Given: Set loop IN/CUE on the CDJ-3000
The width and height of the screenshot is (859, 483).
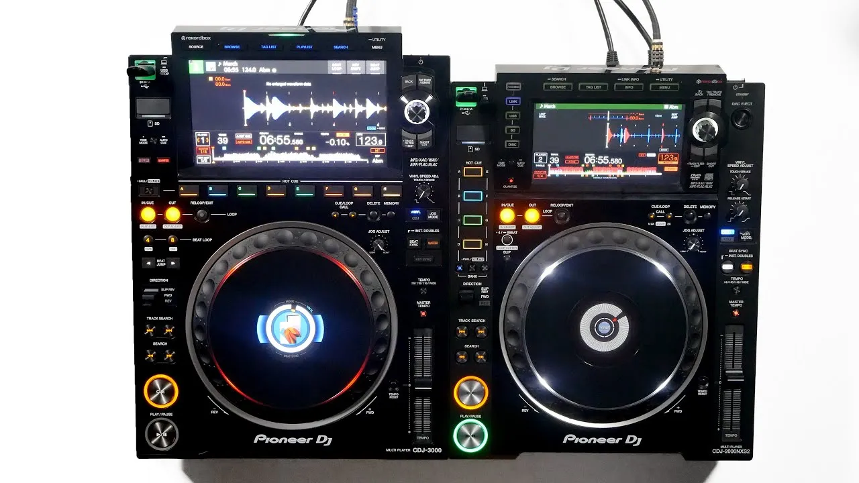Looking at the screenshot, I should click(x=148, y=215).
